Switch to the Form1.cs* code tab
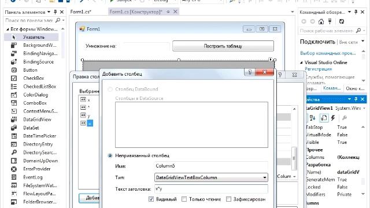The image size is (370, 208). (81, 12)
